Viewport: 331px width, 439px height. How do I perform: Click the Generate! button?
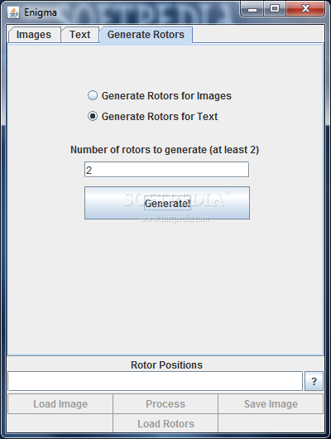click(x=167, y=203)
